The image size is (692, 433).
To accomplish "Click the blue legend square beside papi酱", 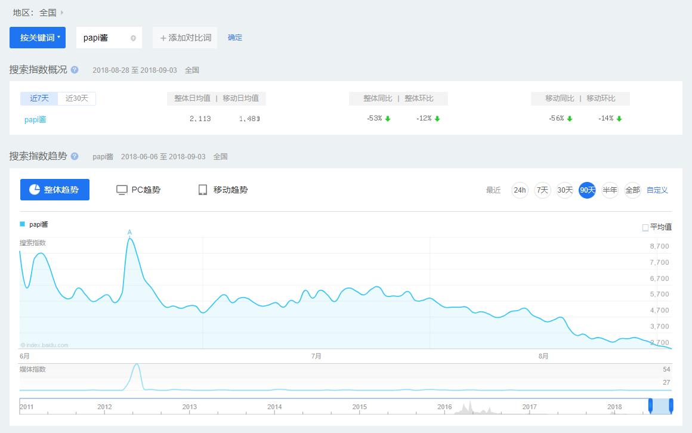I will click(x=23, y=224).
